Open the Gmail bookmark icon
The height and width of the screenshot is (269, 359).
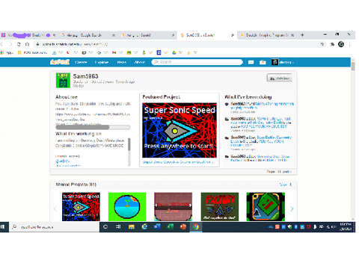pos(114,52)
